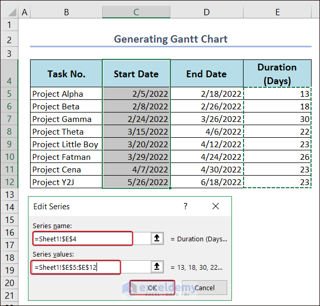This screenshot has width=320, height=306.
Task: Select cell 'Project Theta'
Action: point(66,131)
